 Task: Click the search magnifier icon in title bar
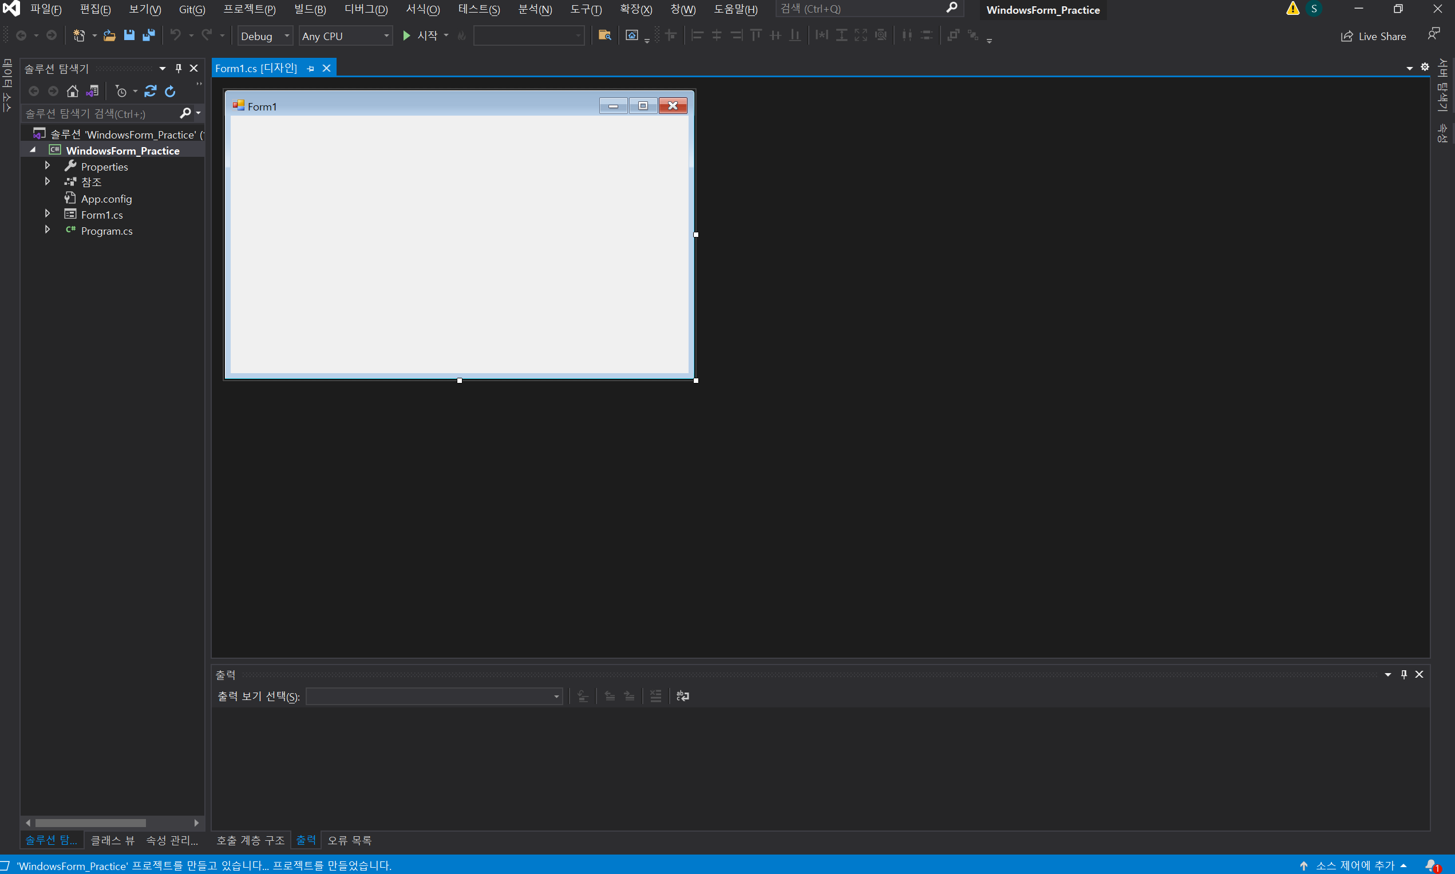point(951,8)
